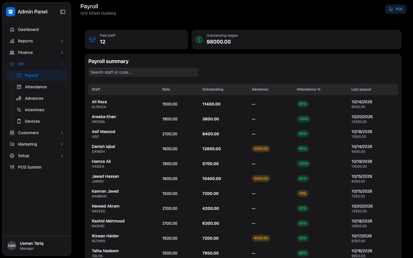This screenshot has height=258, width=413.
Task: Expand the Finance submenu chevron
Action: 62,52
